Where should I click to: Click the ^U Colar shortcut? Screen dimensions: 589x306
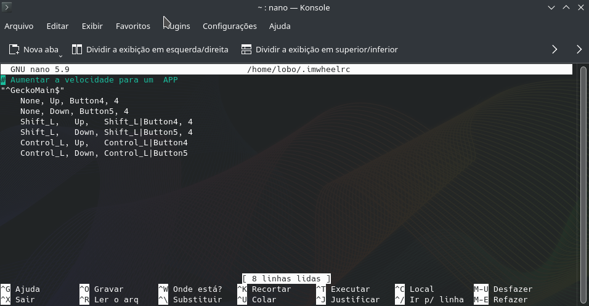point(256,300)
